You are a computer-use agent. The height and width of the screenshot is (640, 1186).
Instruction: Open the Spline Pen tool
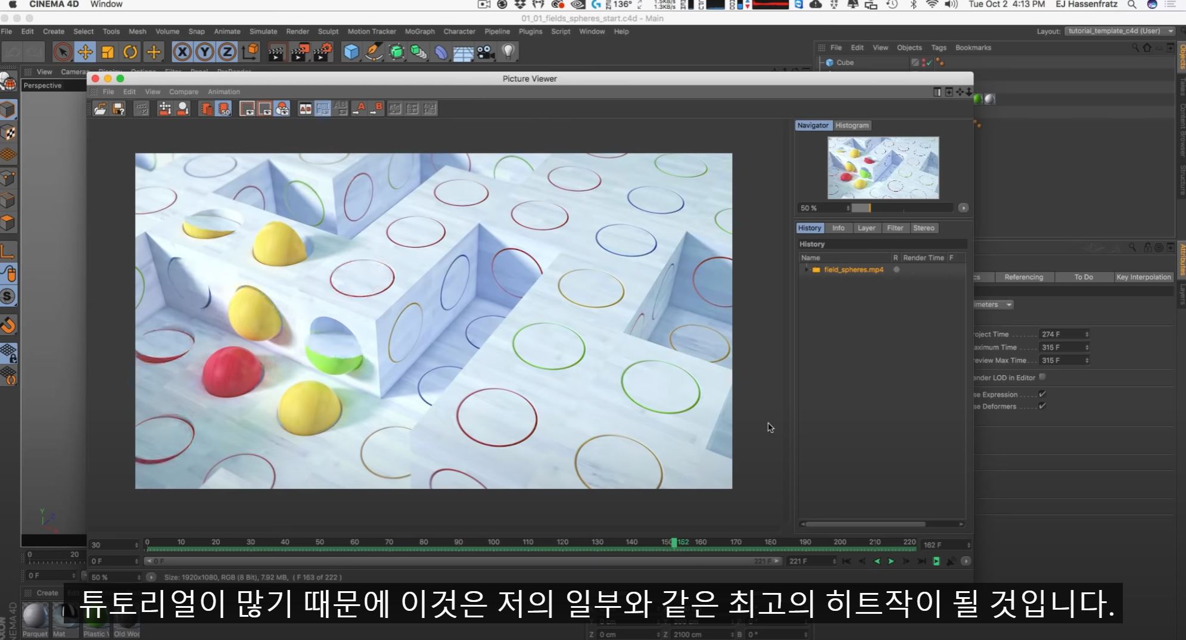(x=373, y=52)
